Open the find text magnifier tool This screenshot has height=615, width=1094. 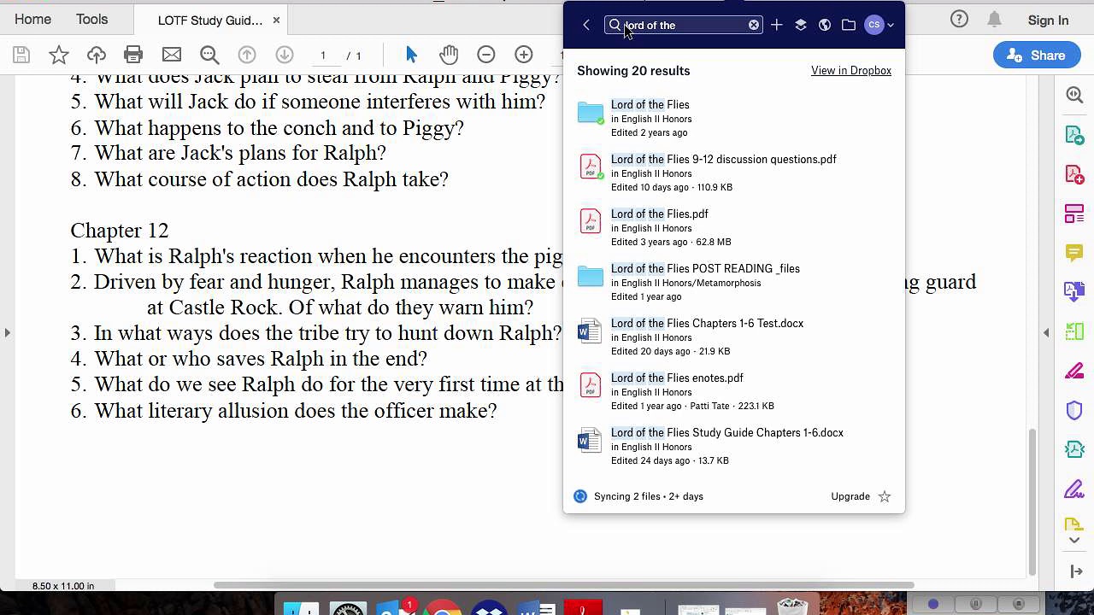tap(209, 56)
